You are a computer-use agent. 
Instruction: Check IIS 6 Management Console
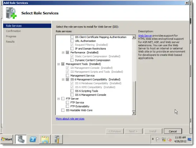pyautogui.click(x=72, y=95)
